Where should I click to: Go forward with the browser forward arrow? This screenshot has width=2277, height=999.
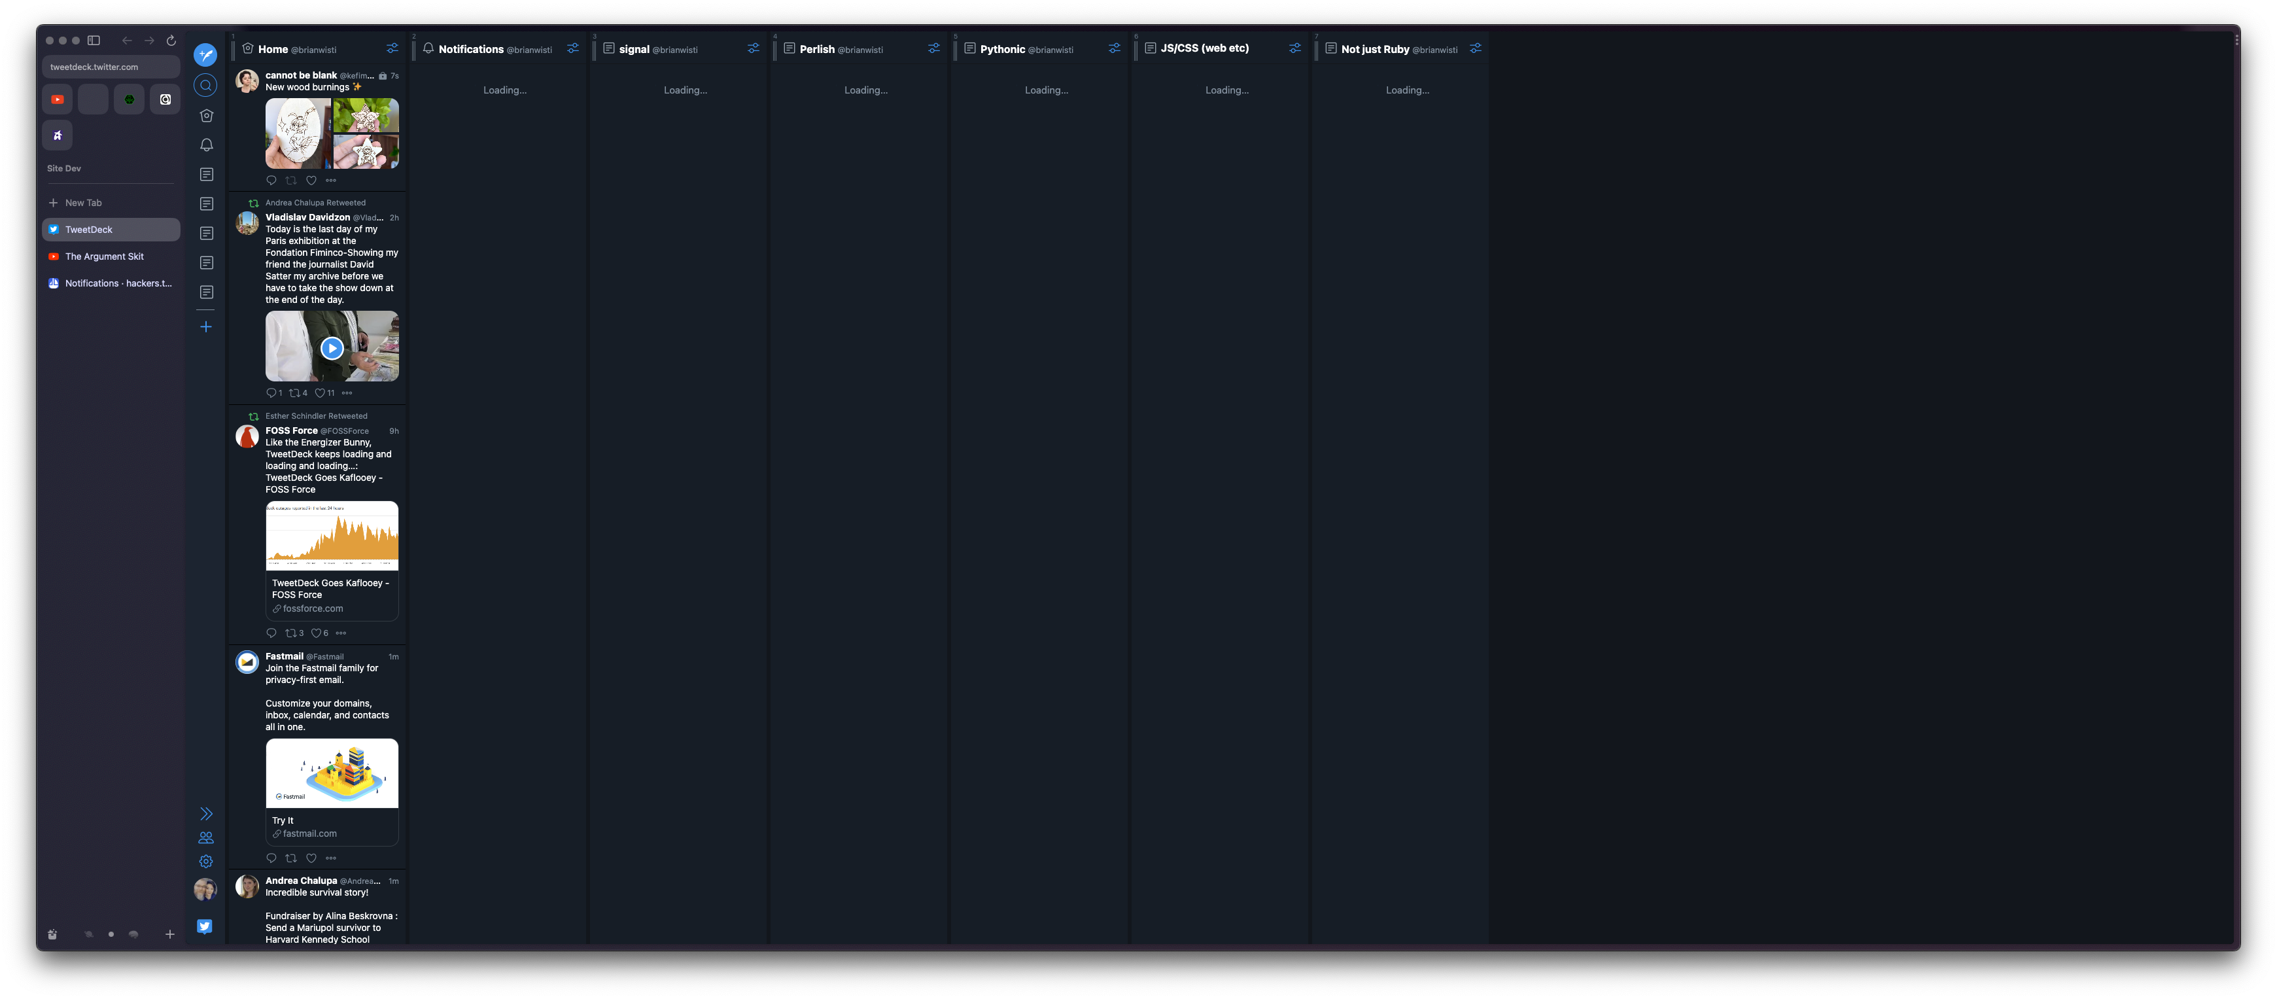click(149, 41)
